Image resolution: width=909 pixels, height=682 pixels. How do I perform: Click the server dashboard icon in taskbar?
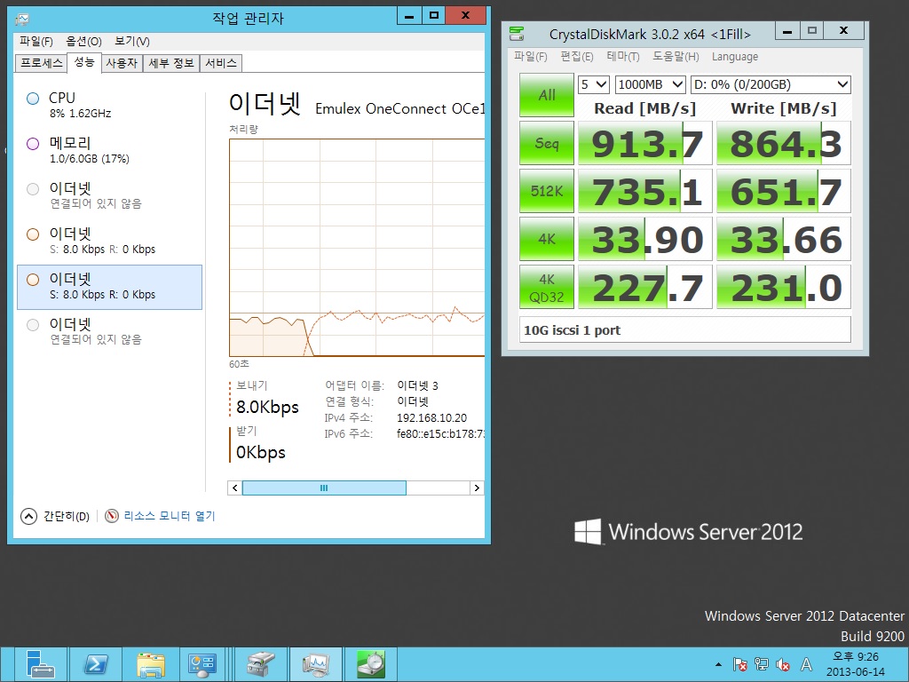(x=202, y=664)
